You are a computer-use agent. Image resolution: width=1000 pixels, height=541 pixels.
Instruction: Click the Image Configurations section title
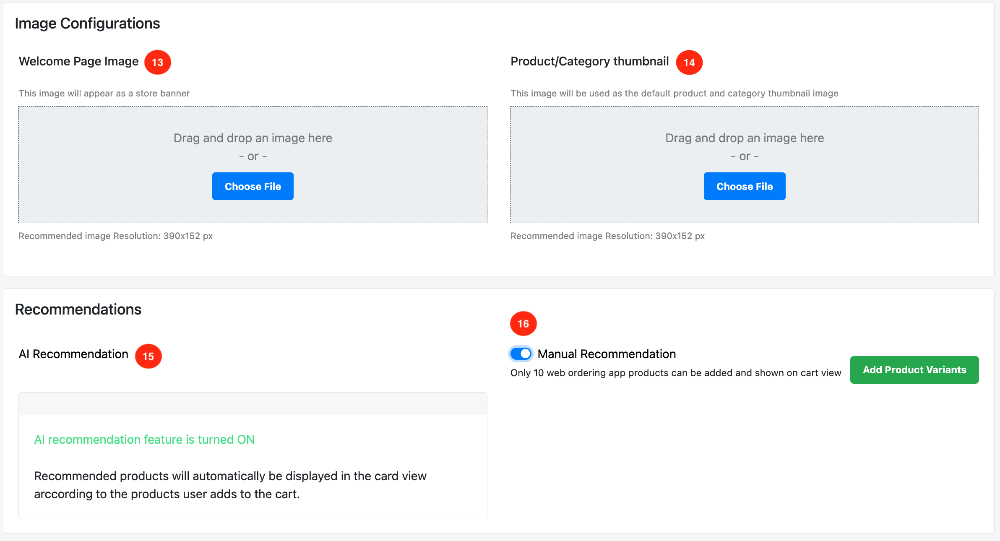[x=87, y=23]
